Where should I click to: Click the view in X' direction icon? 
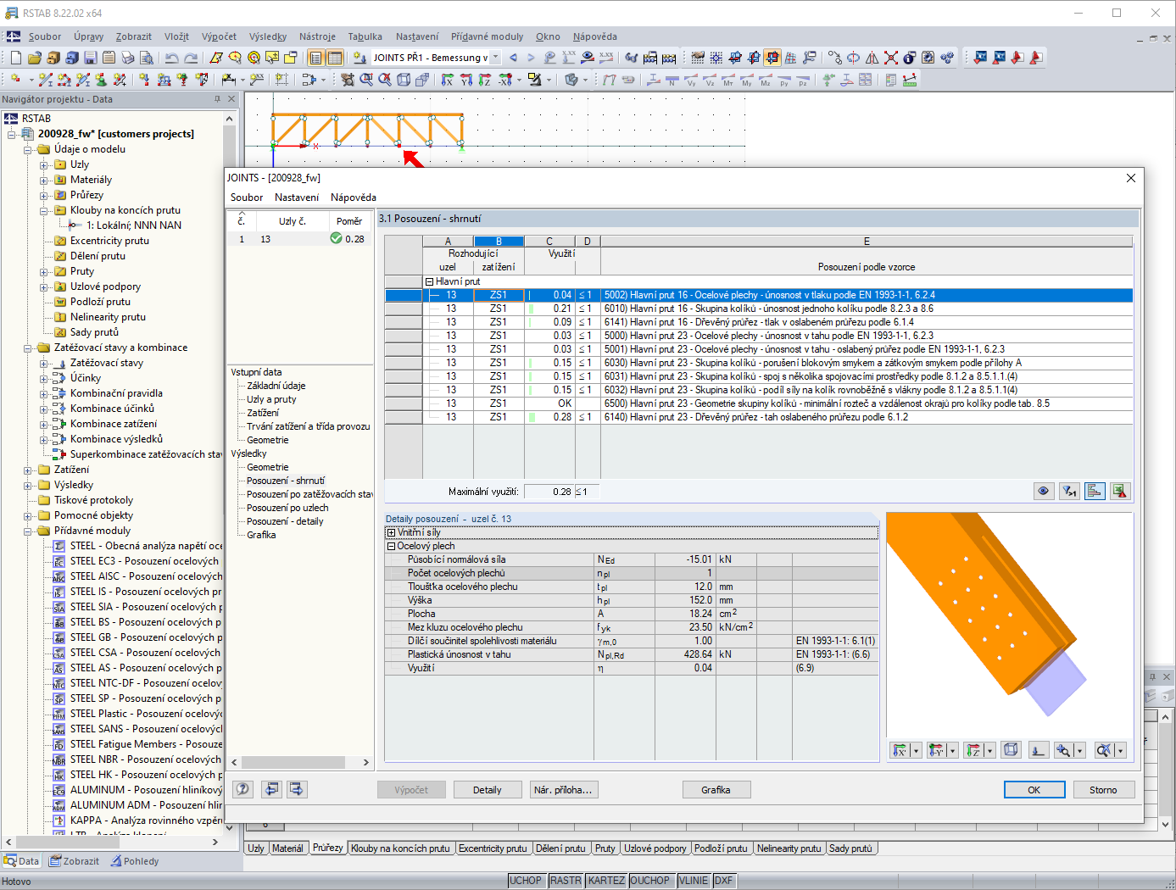[900, 750]
